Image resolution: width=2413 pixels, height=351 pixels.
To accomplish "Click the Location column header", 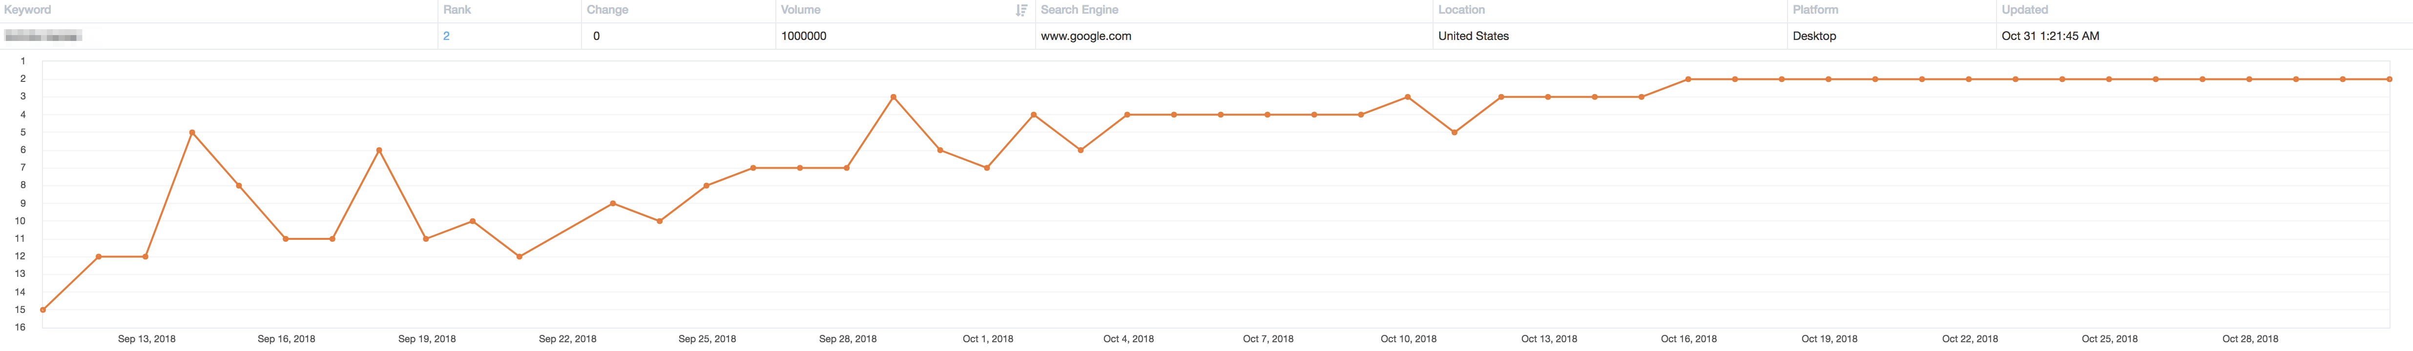I will click(x=1461, y=9).
